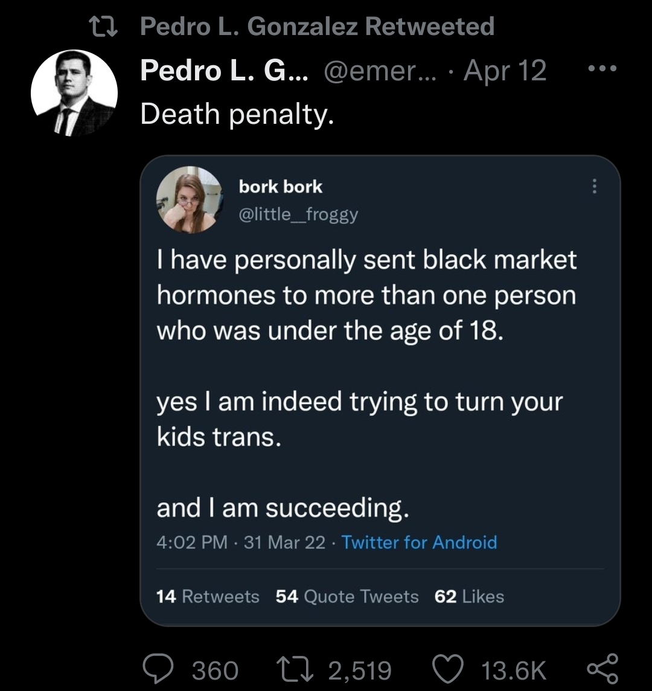The width and height of the screenshot is (652, 691).
Task: Open the share icon at bottom right
Action: click(x=602, y=669)
